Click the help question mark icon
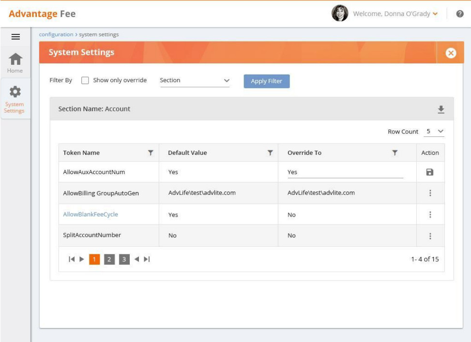471x342 pixels. click(x=460, y=14)
